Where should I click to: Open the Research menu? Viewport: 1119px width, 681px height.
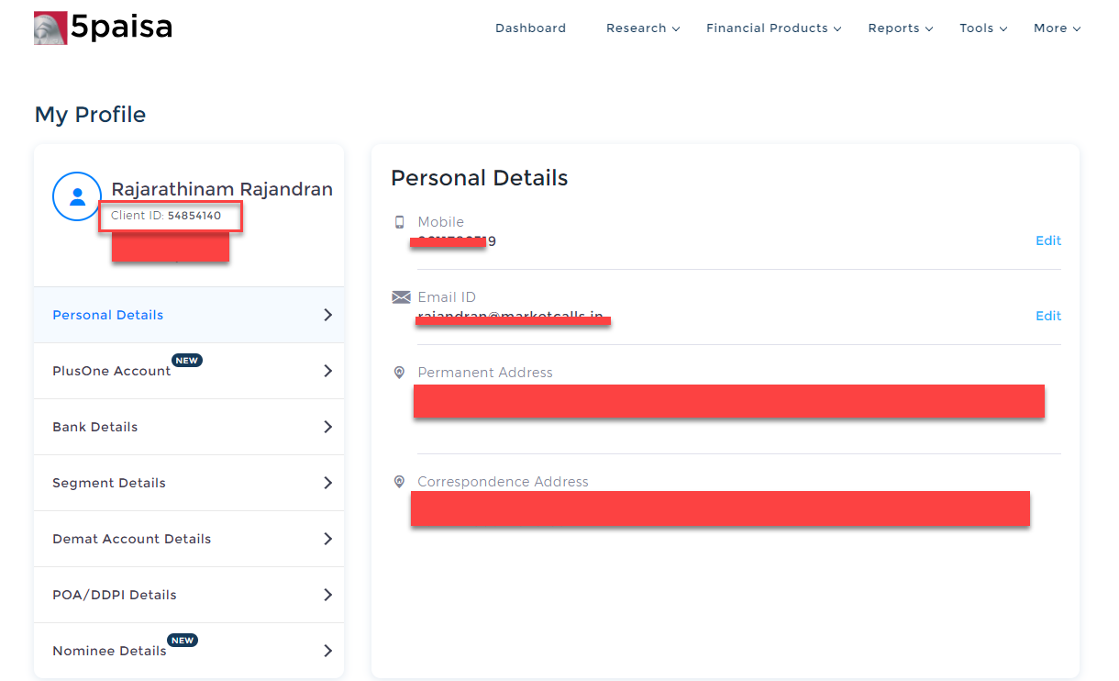coord(643,28)
